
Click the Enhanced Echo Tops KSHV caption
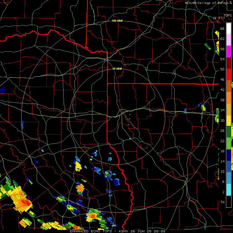tap(118, 231)
